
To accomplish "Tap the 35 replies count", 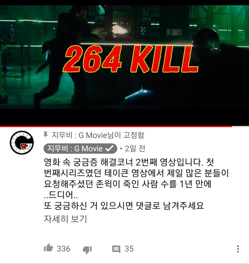I will click(x=129, y=249).
